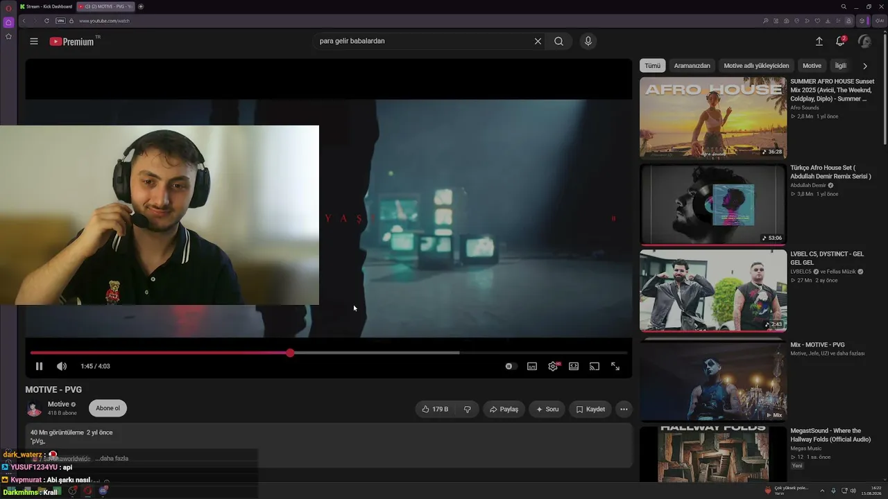The image size is (888, 499).
Task: Show more filter chips with the arrow
Action: 865,66
